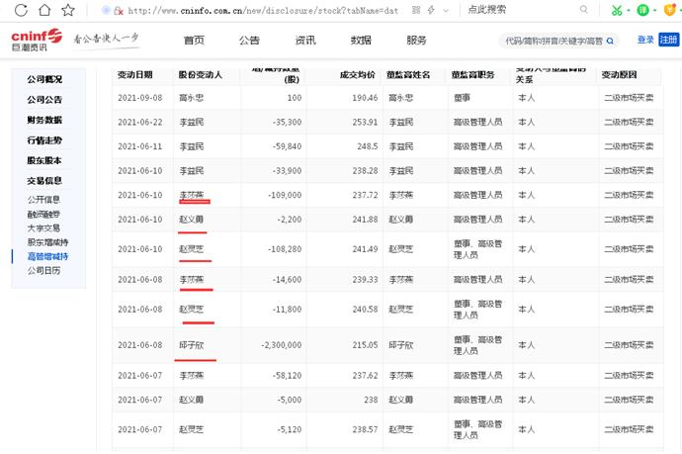Open 财务数据 in the sidebar
This screenshot has height=454, width=682.
(44, 120)
